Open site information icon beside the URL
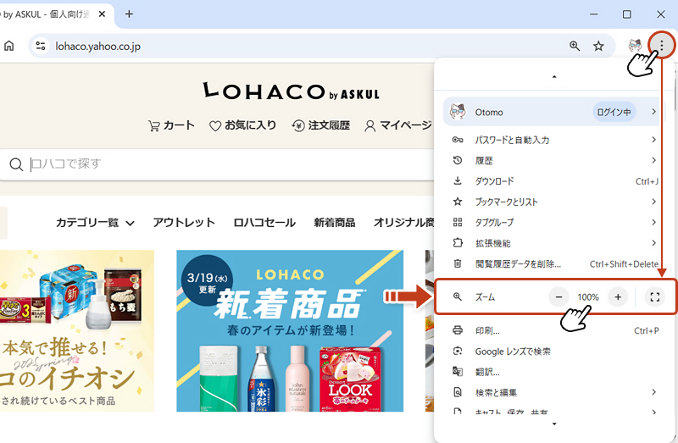 41,46
